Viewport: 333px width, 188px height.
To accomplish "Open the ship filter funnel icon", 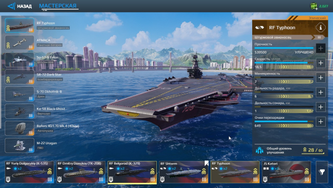I will pos(322,172).
